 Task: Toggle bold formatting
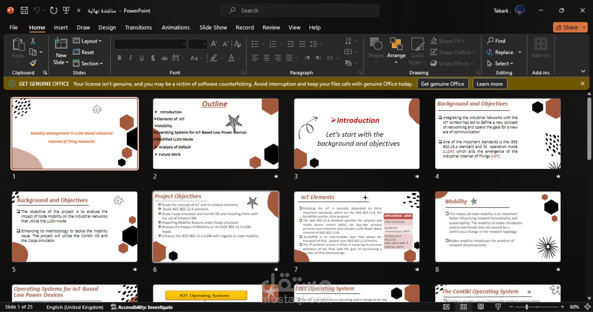point(120,58)
